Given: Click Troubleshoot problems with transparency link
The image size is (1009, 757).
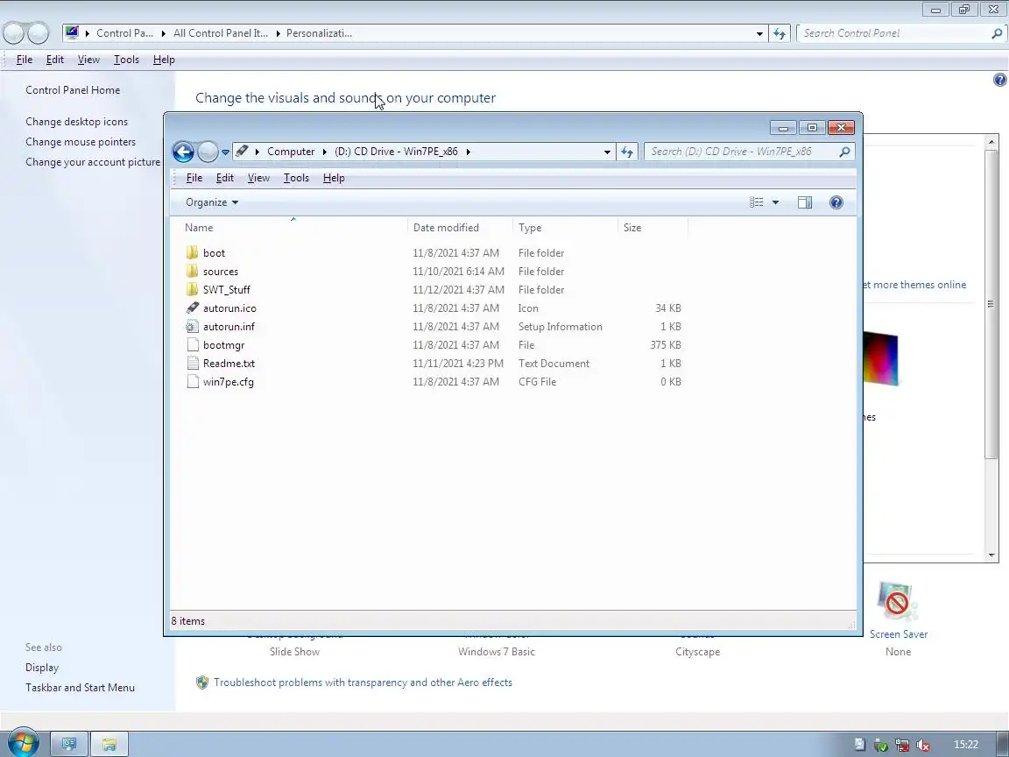Looking at the screenshot, I should (363, 683).
